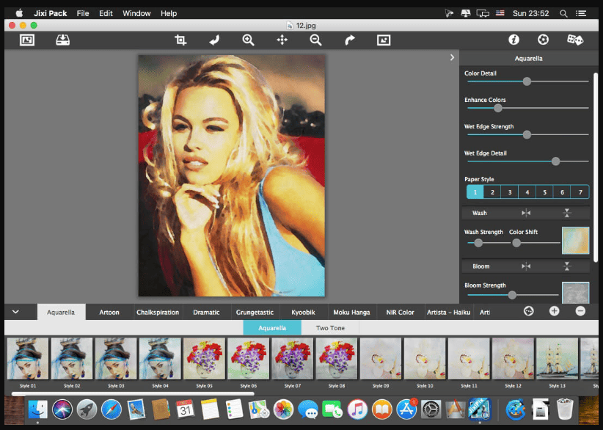Switch to Aquarella preset group

(x=272, y=328)
